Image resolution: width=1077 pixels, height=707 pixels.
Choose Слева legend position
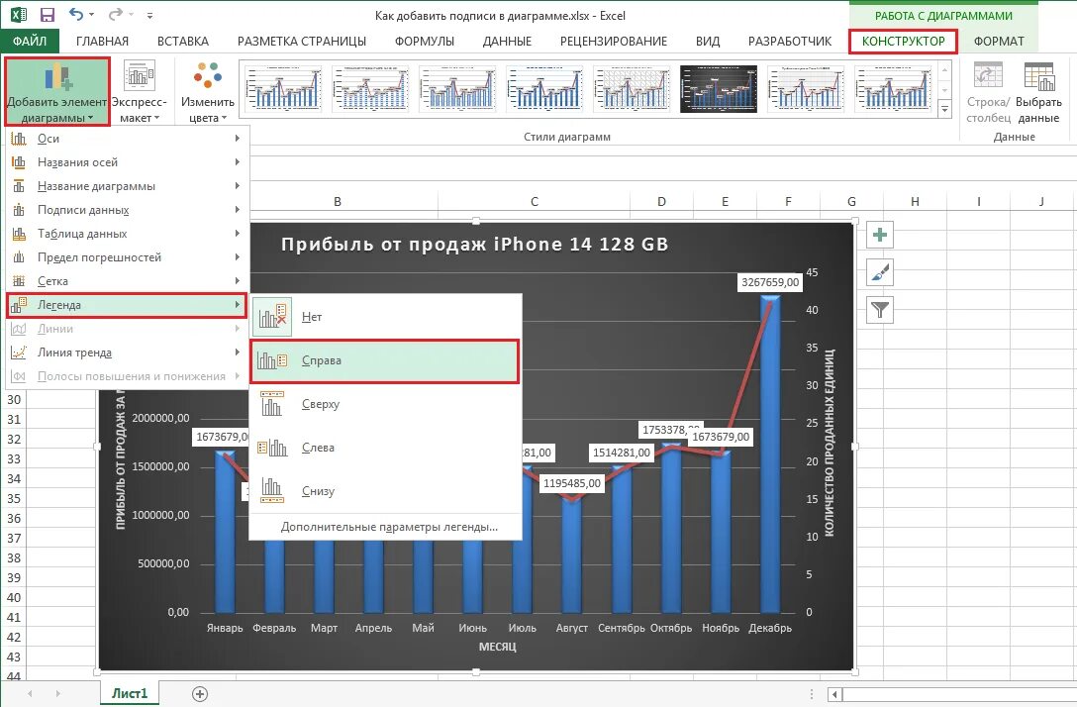(385, 448)
